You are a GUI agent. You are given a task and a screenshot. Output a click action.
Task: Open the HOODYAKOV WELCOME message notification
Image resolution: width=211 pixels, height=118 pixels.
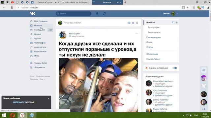pos(23,102)
